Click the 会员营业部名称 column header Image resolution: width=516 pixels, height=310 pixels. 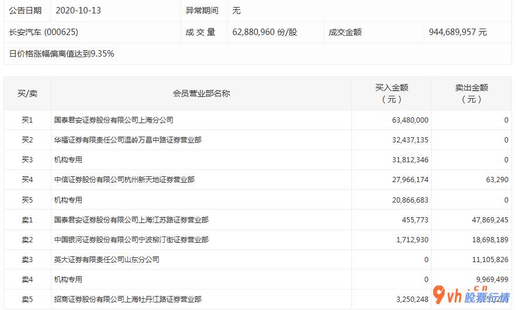(x=201, y=93)
